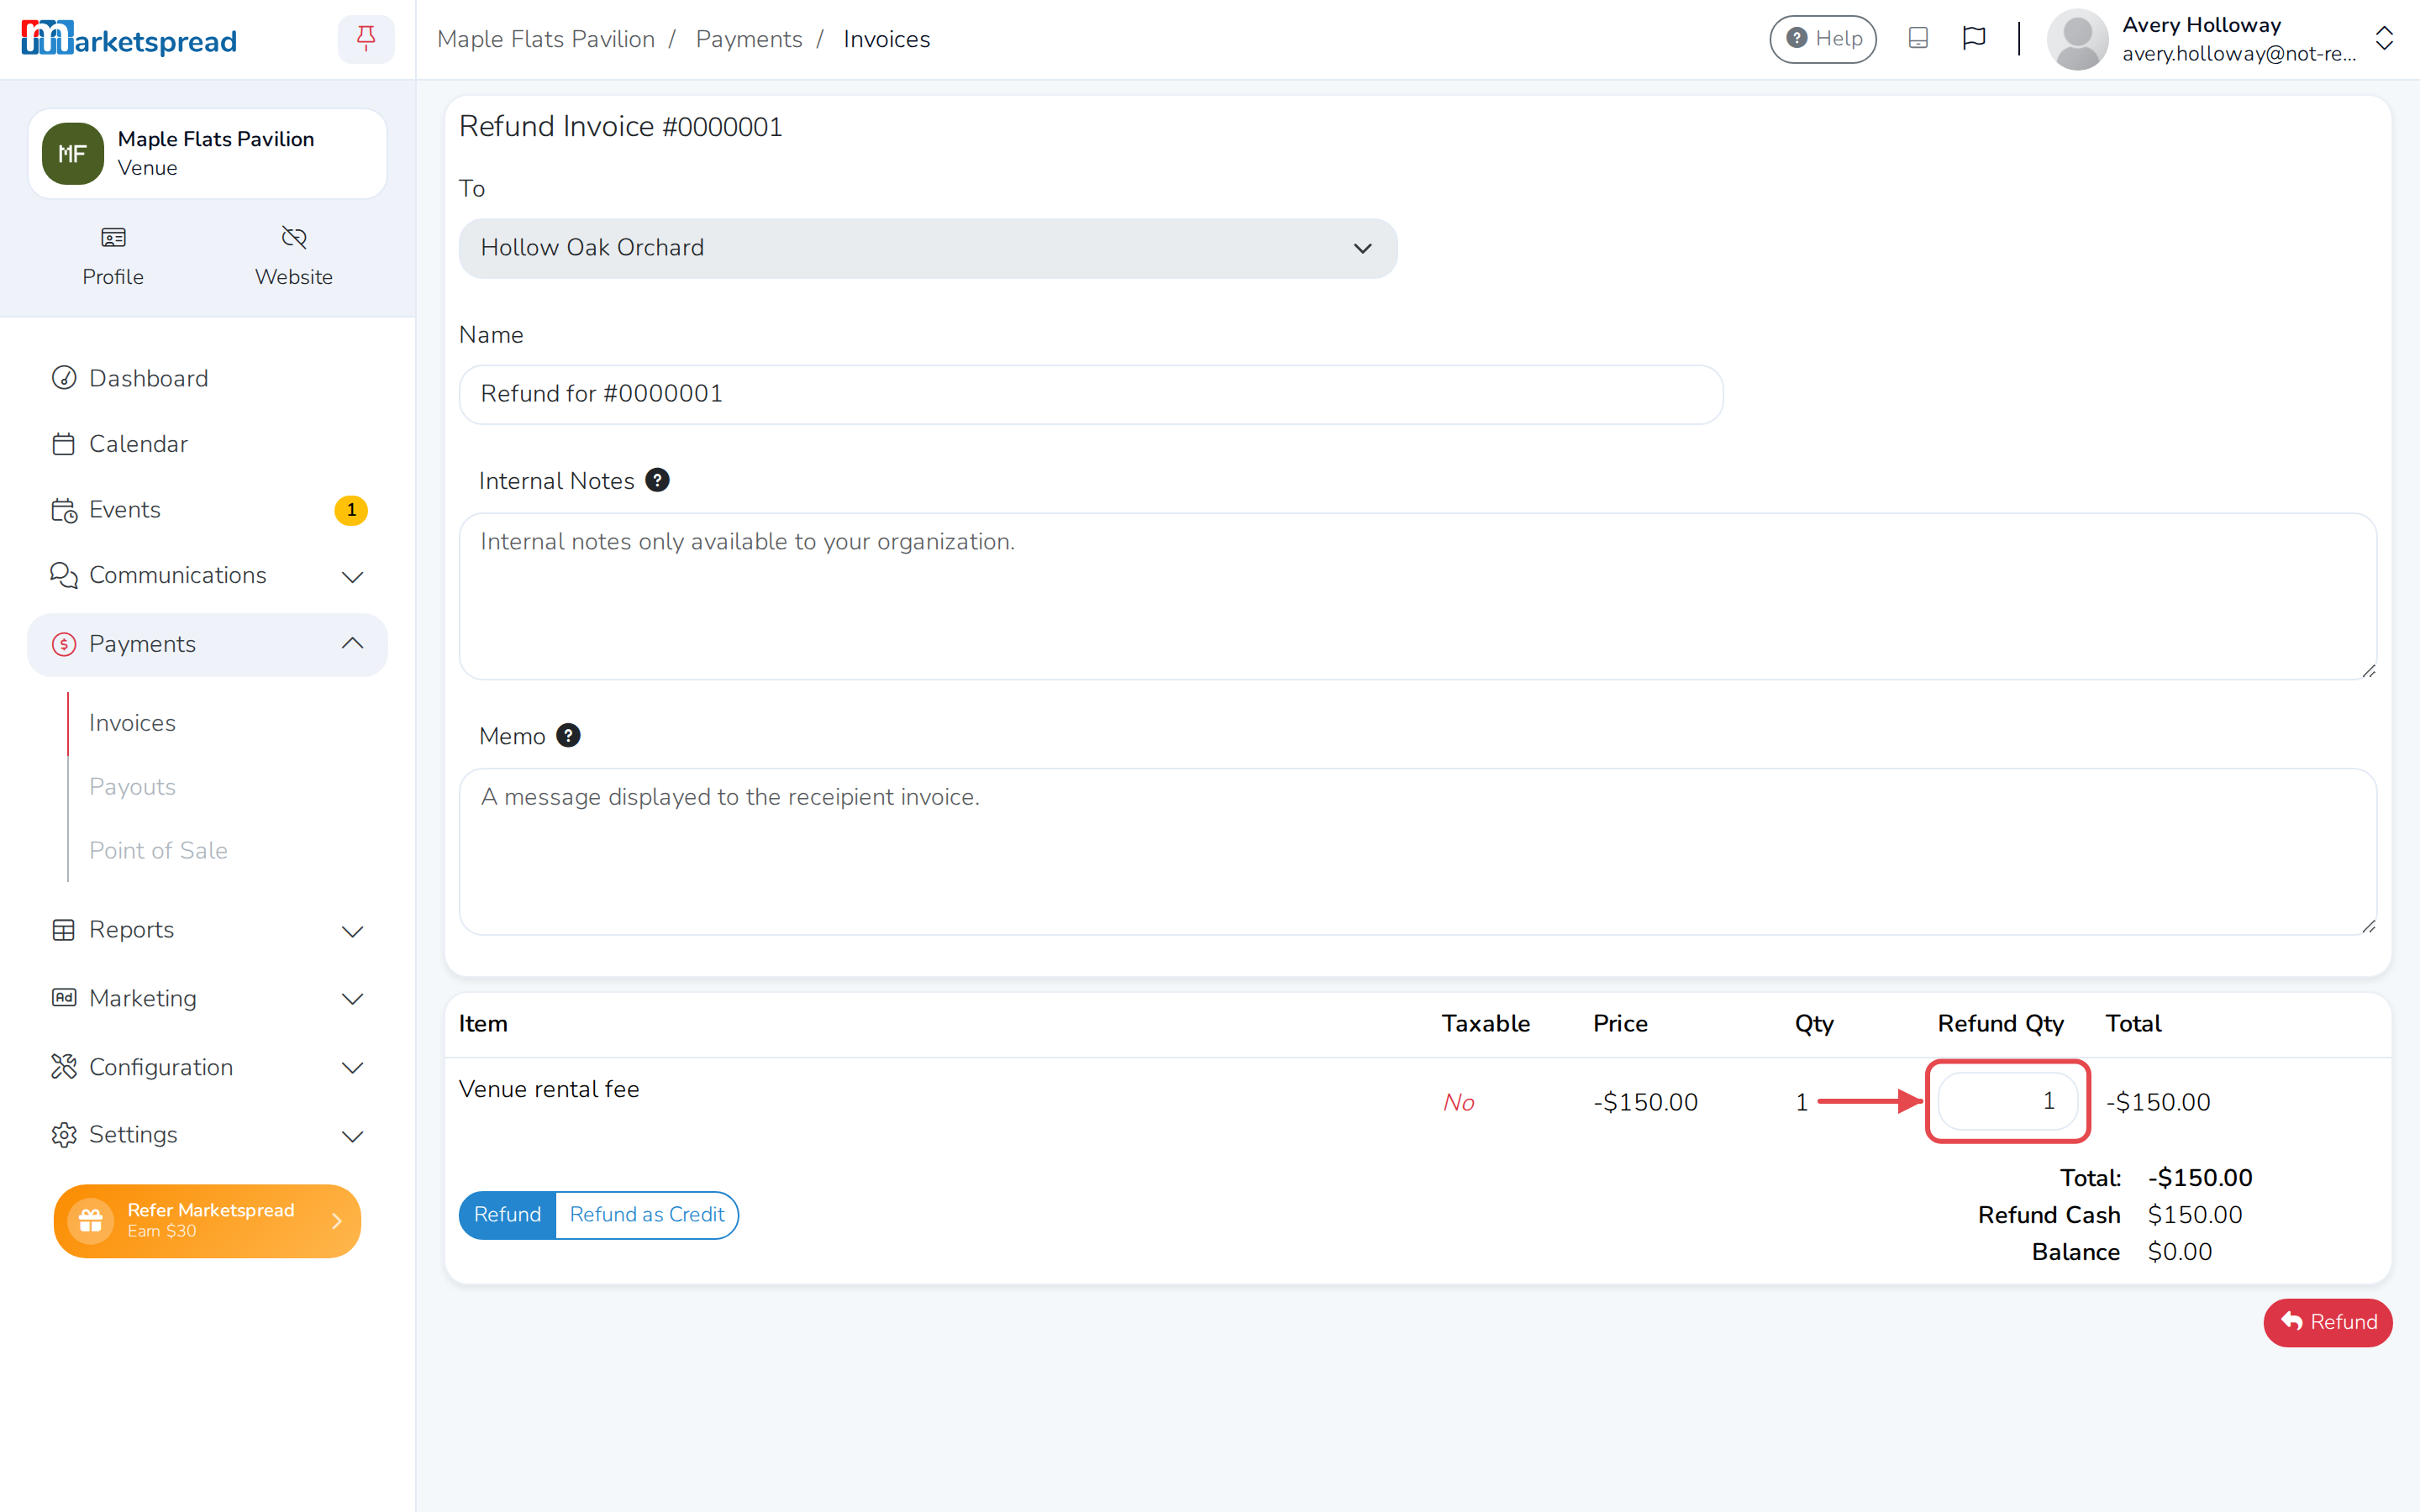Click into the Internal Notes textarea

(1417, 596)
